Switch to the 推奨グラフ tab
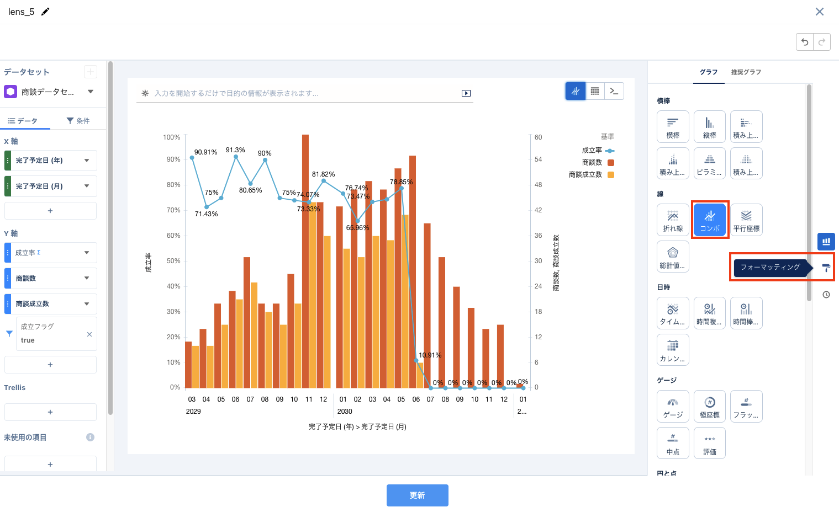The height and width of the screenshot is (507, 839). pos(746,72)
